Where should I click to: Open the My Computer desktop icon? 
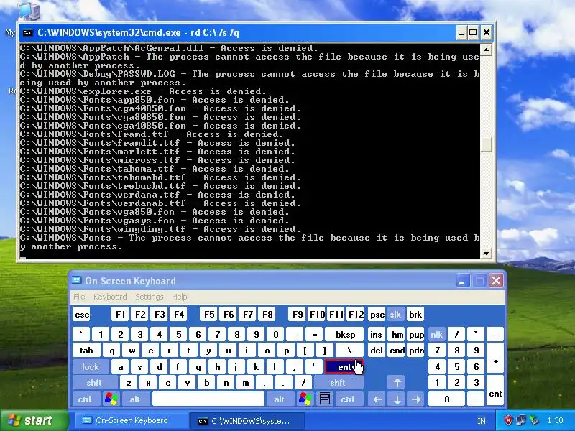29,10
